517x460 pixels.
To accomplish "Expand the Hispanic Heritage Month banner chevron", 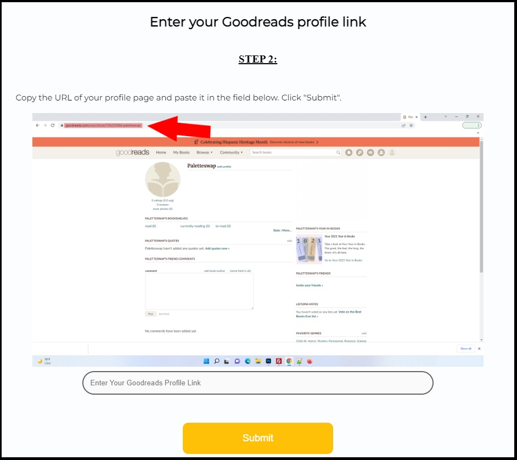I will click(317, 142).
